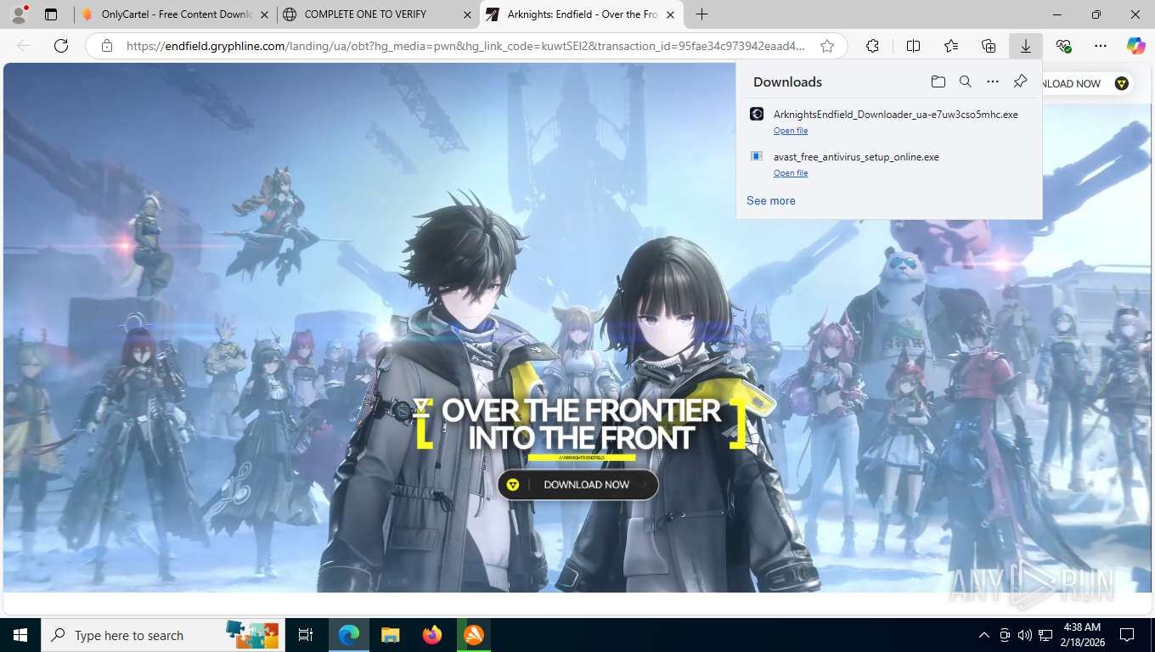The width and height of the screenshot is (1155, 652).
Task: Switch to COMPLETE ONE TO VERIFY tab
Action: point(377,14)
